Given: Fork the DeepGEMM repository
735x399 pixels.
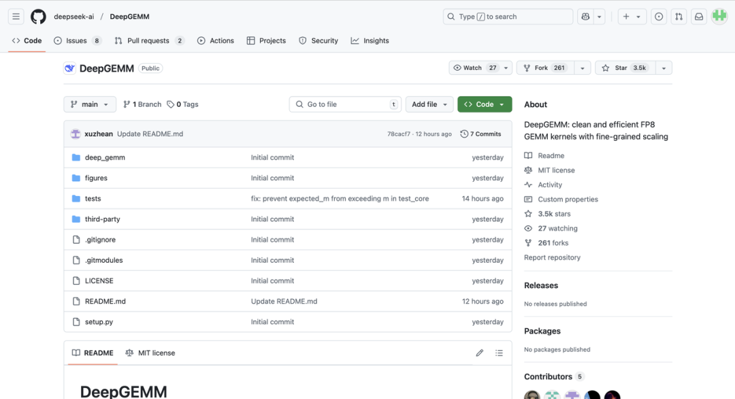Looking at the screenshot, I should [545, 68].
